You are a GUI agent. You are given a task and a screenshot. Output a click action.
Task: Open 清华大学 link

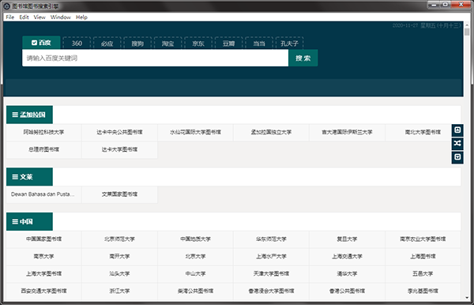pos(347,273)
